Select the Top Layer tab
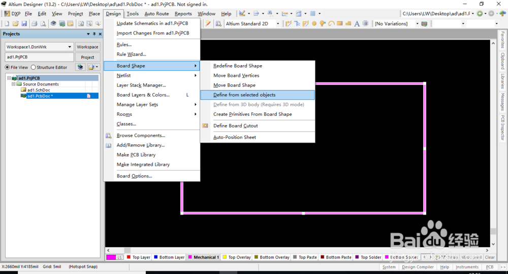Screen dimensions: 508x274 coord(139,257)
